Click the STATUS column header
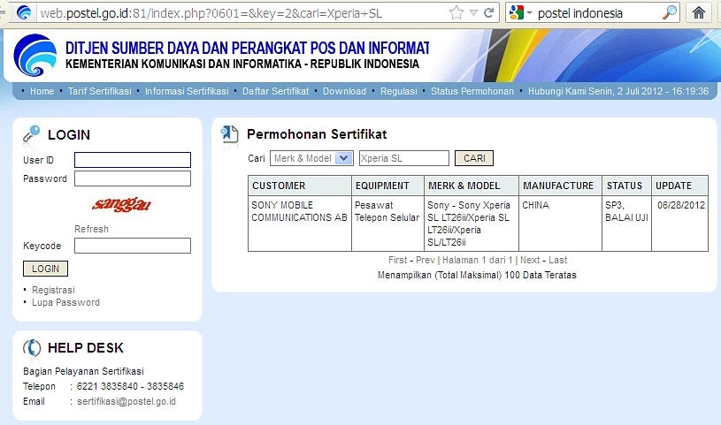This screenshot has height=425, width=721. [626, 186]
